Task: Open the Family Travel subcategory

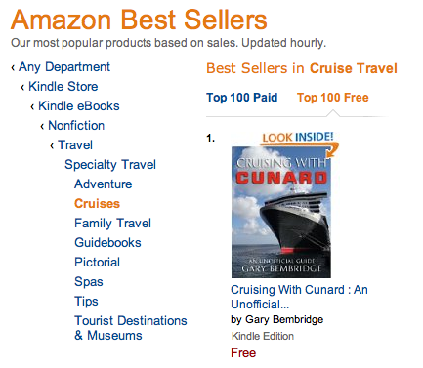Action: tap(112, 224)
